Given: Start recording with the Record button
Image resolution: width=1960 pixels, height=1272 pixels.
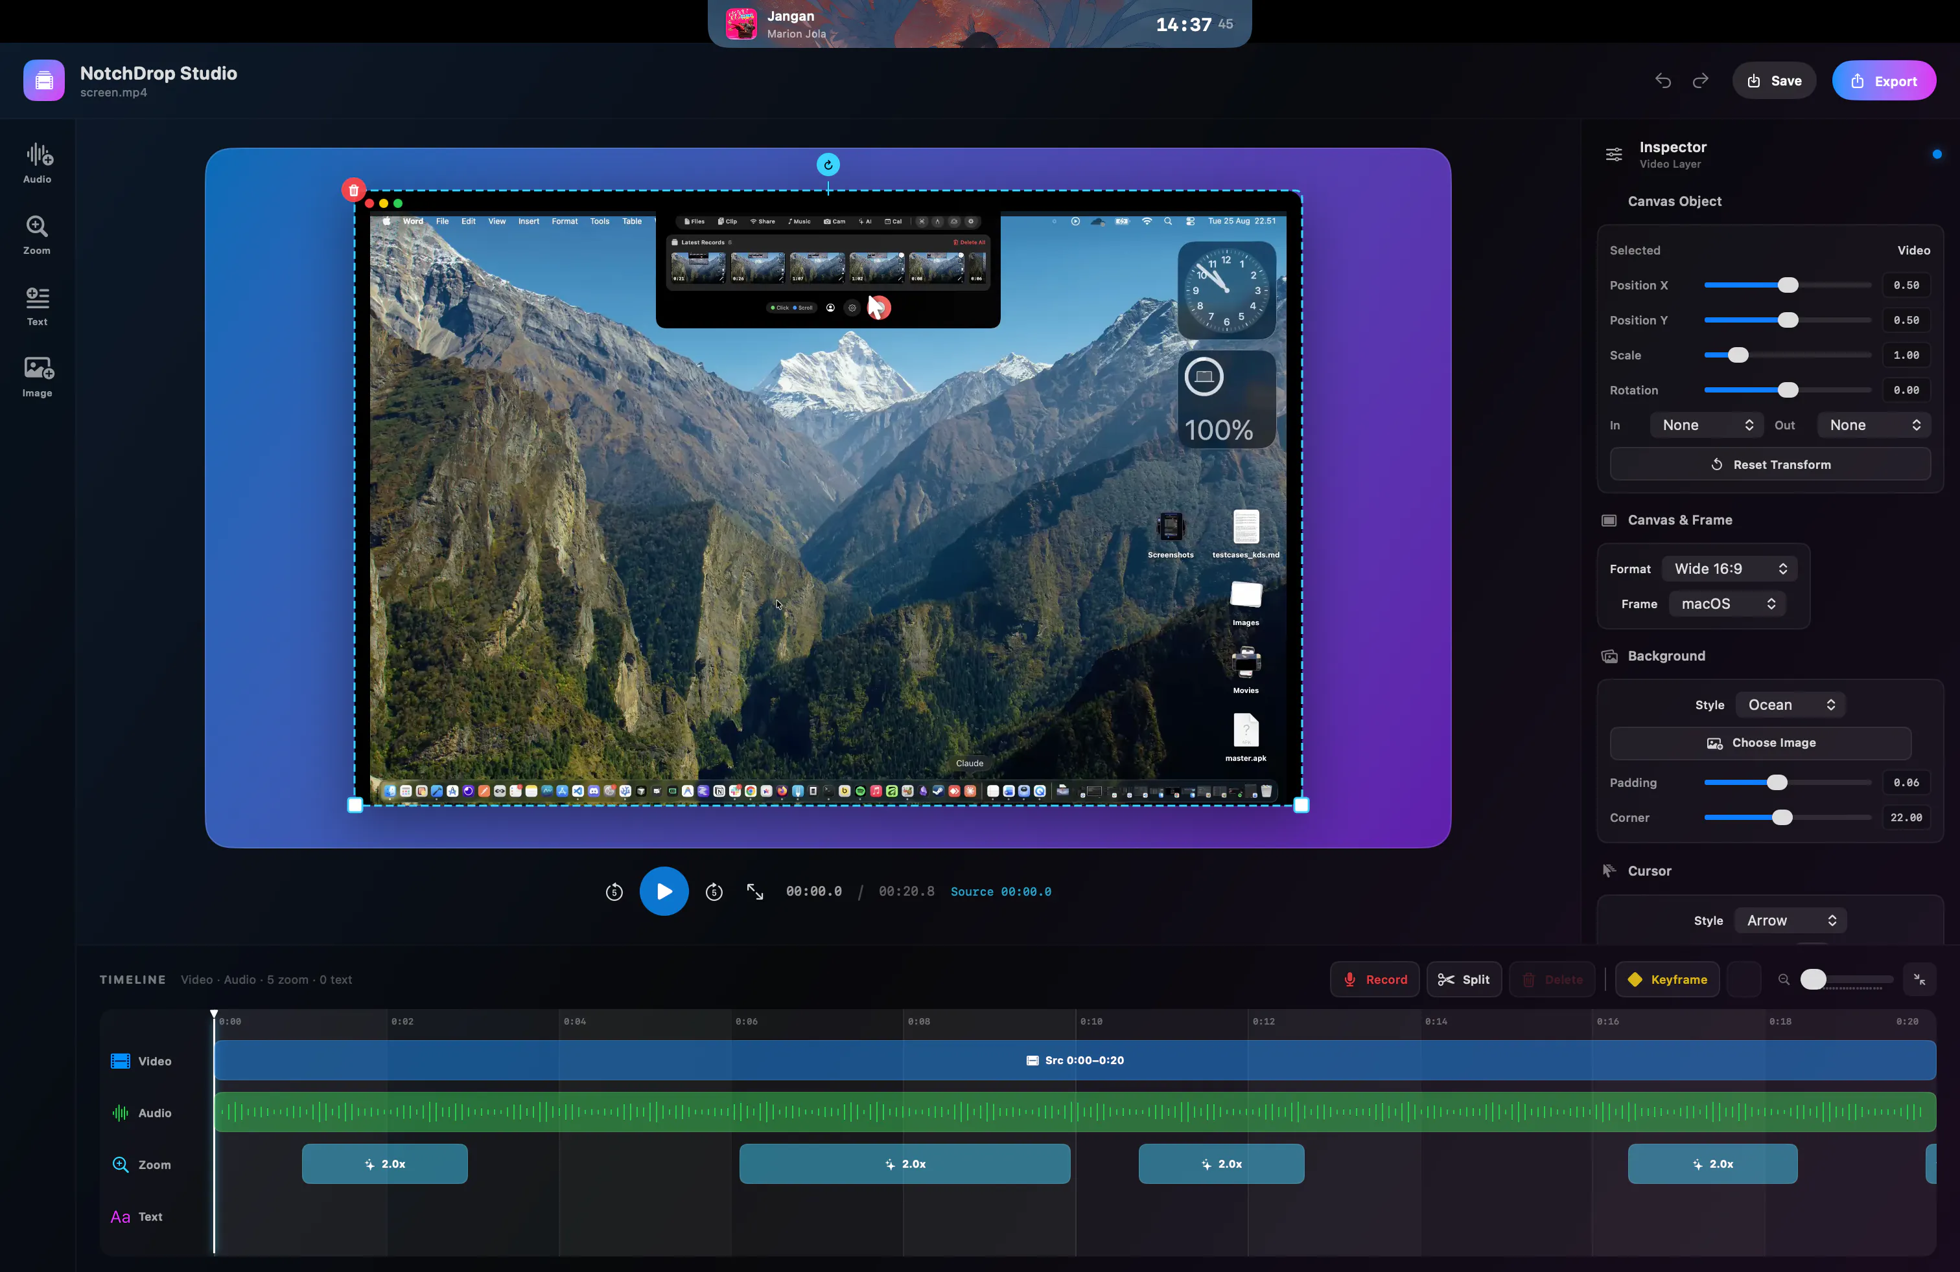Looking at the screenshot, I should (x=1375, y=979).
